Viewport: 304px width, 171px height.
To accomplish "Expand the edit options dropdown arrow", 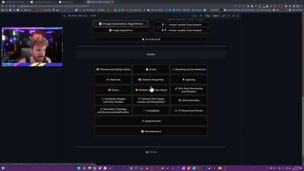I will tap(229, 16).
